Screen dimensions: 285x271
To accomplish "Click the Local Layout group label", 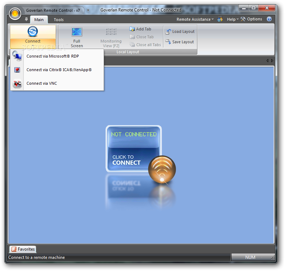I will pos(128,52).
